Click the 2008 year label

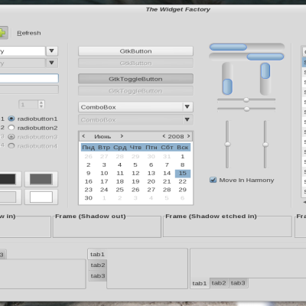pyautogui.click(x=176, y=136)
